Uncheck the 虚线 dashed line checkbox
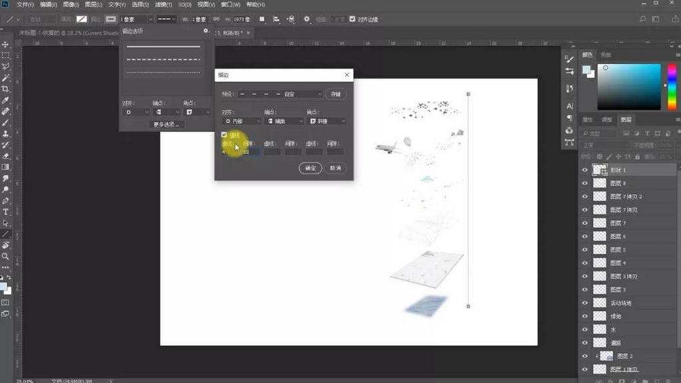The image size is (681, 383). [x=224, y=134]
